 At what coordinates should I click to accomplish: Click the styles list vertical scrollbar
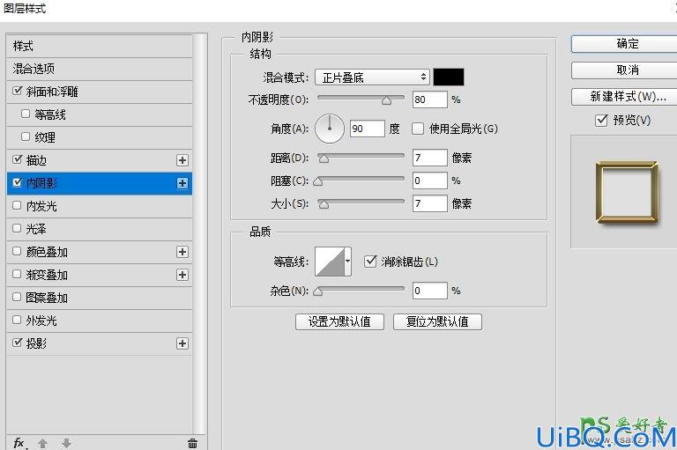(200, 233)
